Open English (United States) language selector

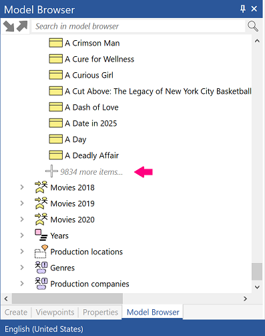tap(44, 329)
